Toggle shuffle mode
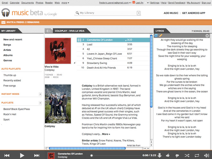This screenshot has width=212, height=159. coord(187,155)
